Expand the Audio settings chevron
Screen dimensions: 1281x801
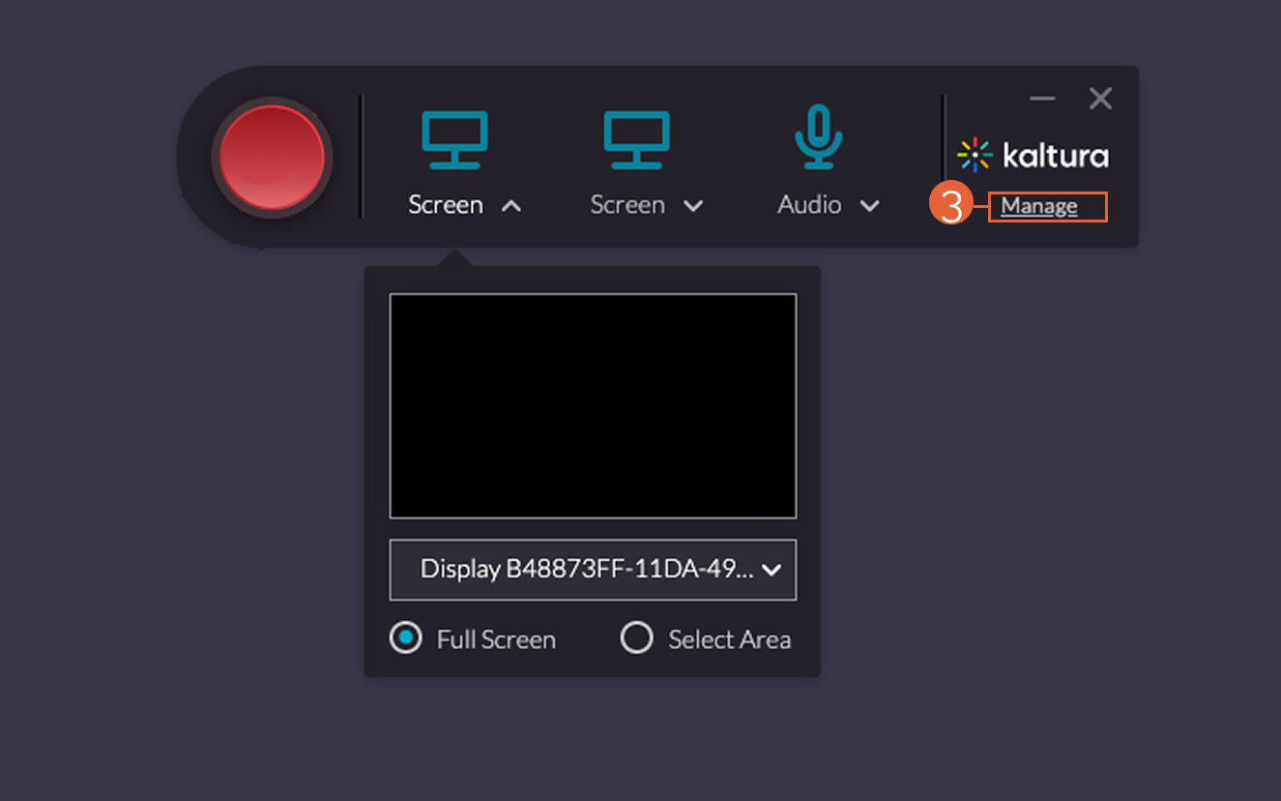click(x=869, y=206)
